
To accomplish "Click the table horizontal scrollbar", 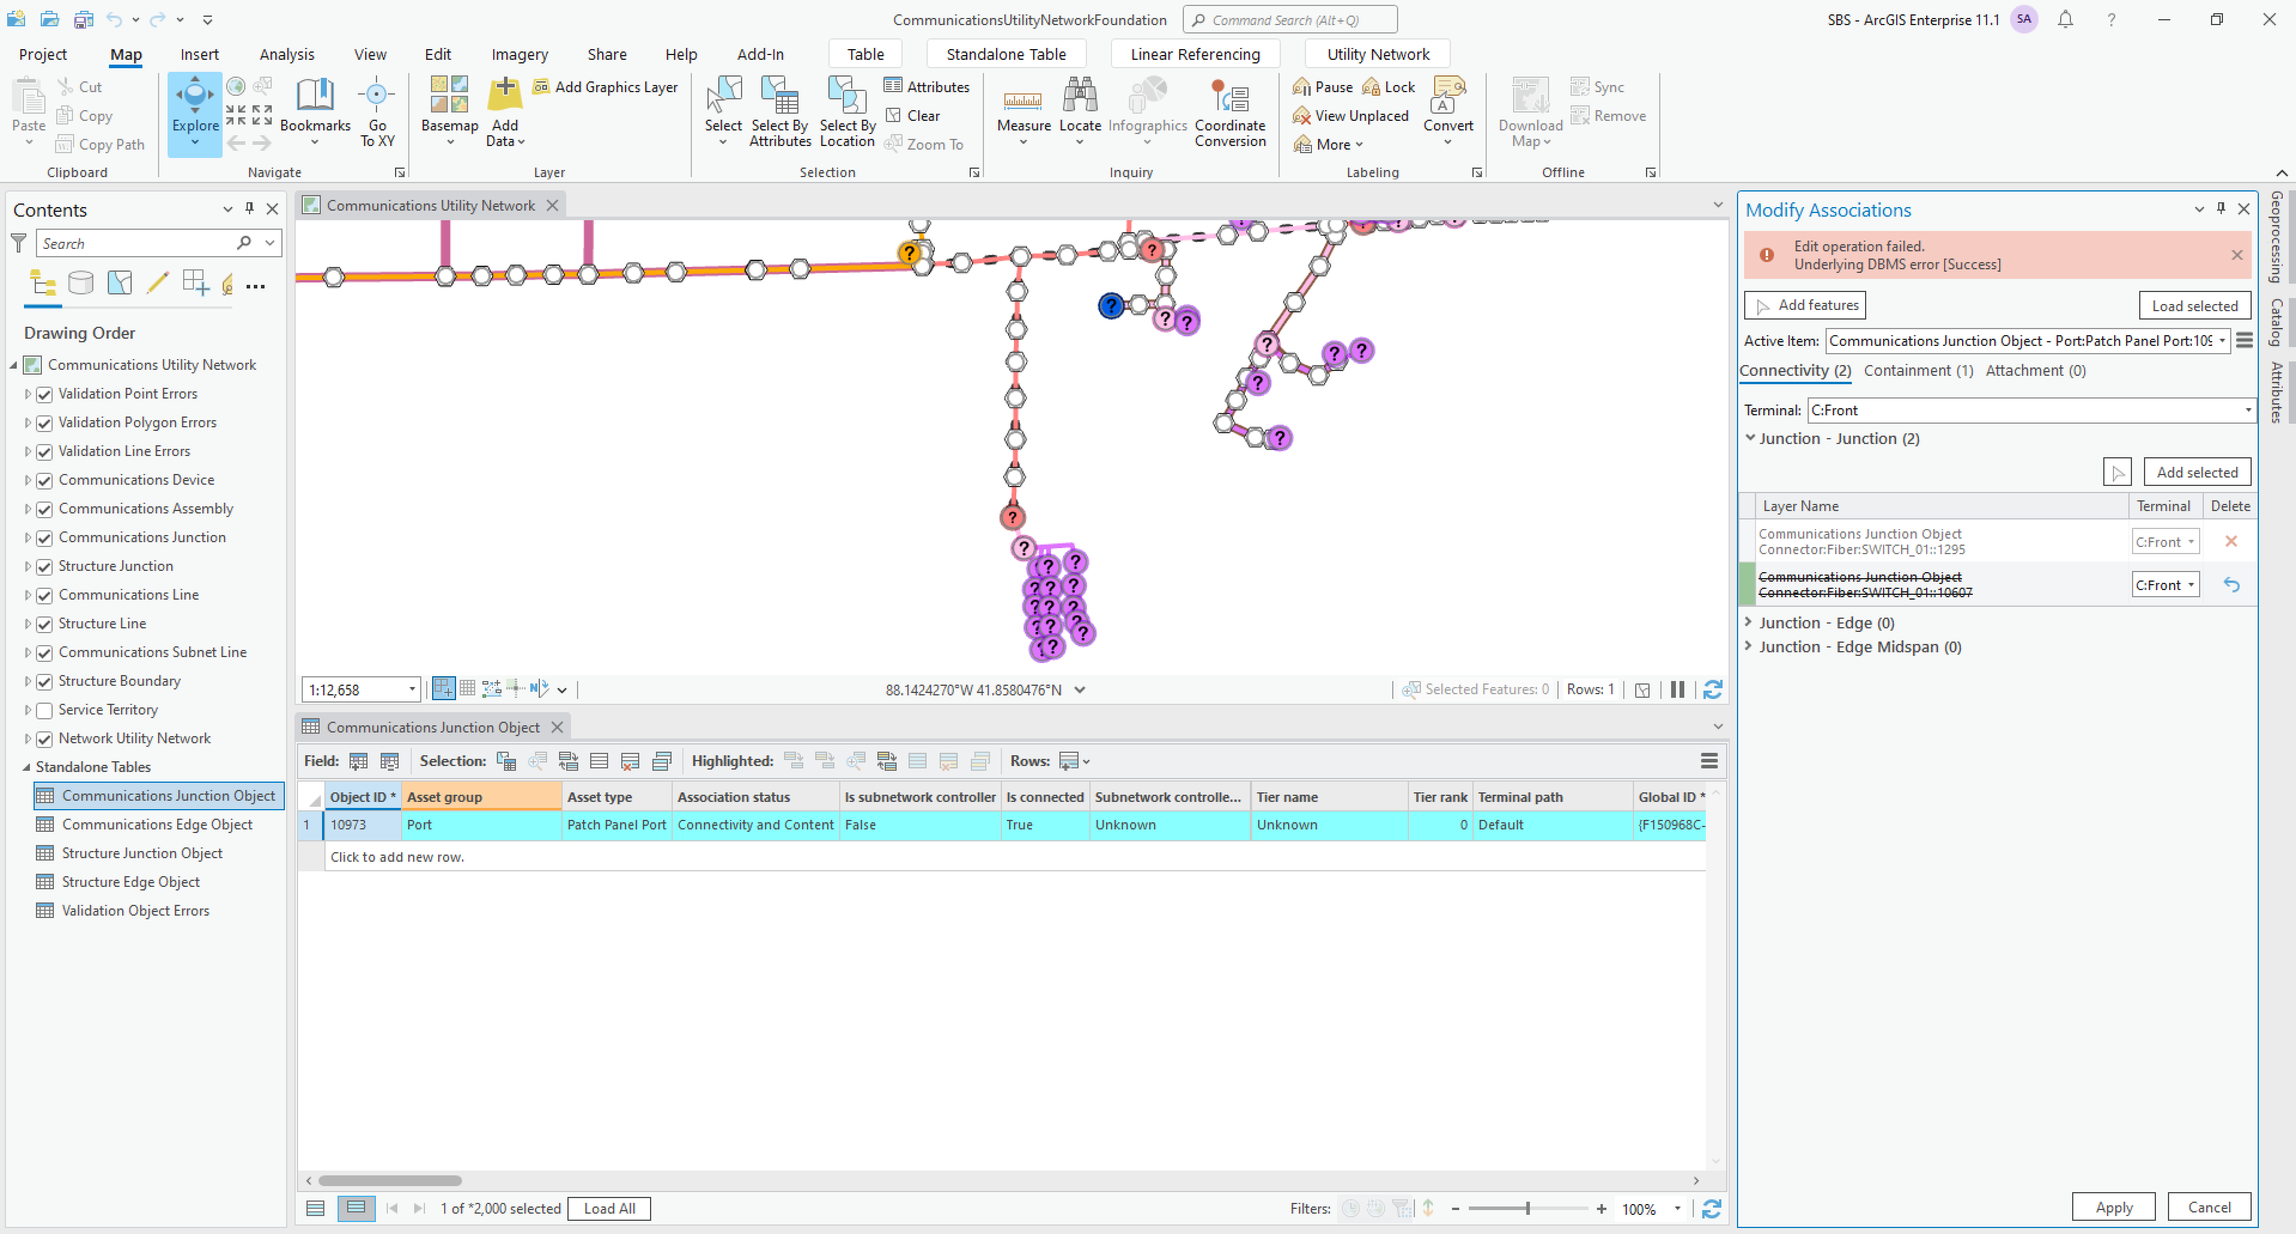I will (x=390, y=1181).
